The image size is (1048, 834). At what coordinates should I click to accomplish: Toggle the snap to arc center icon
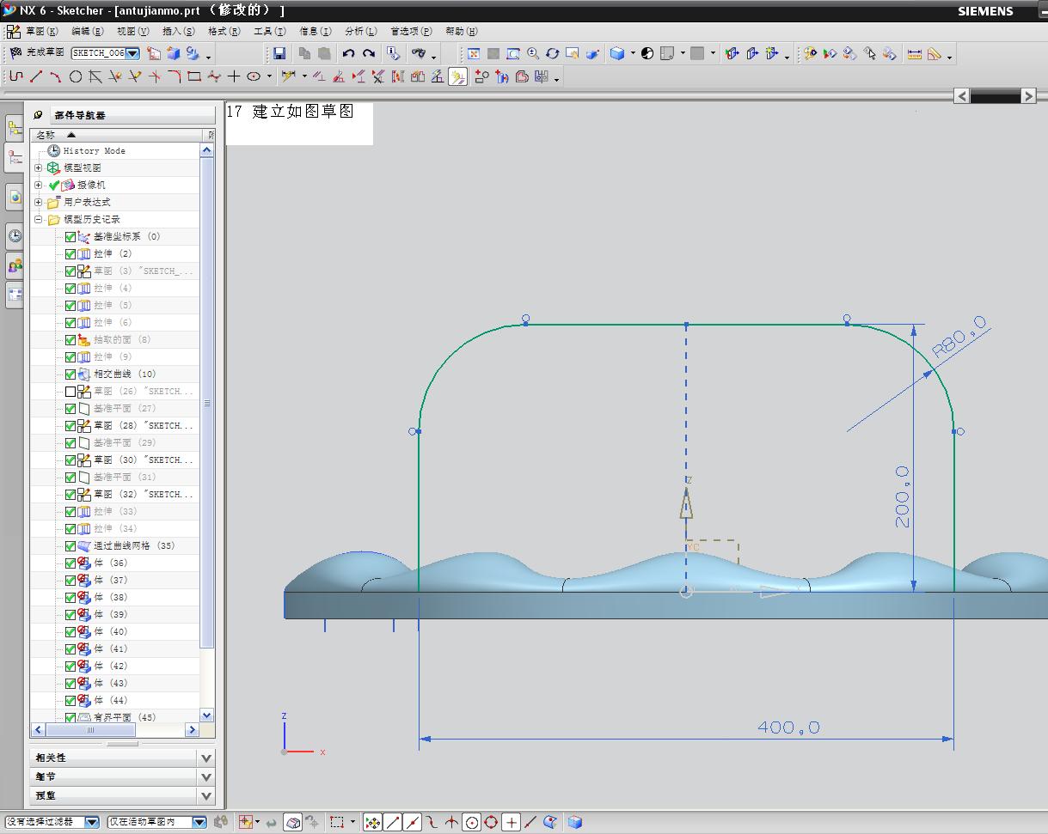(471, 822)
